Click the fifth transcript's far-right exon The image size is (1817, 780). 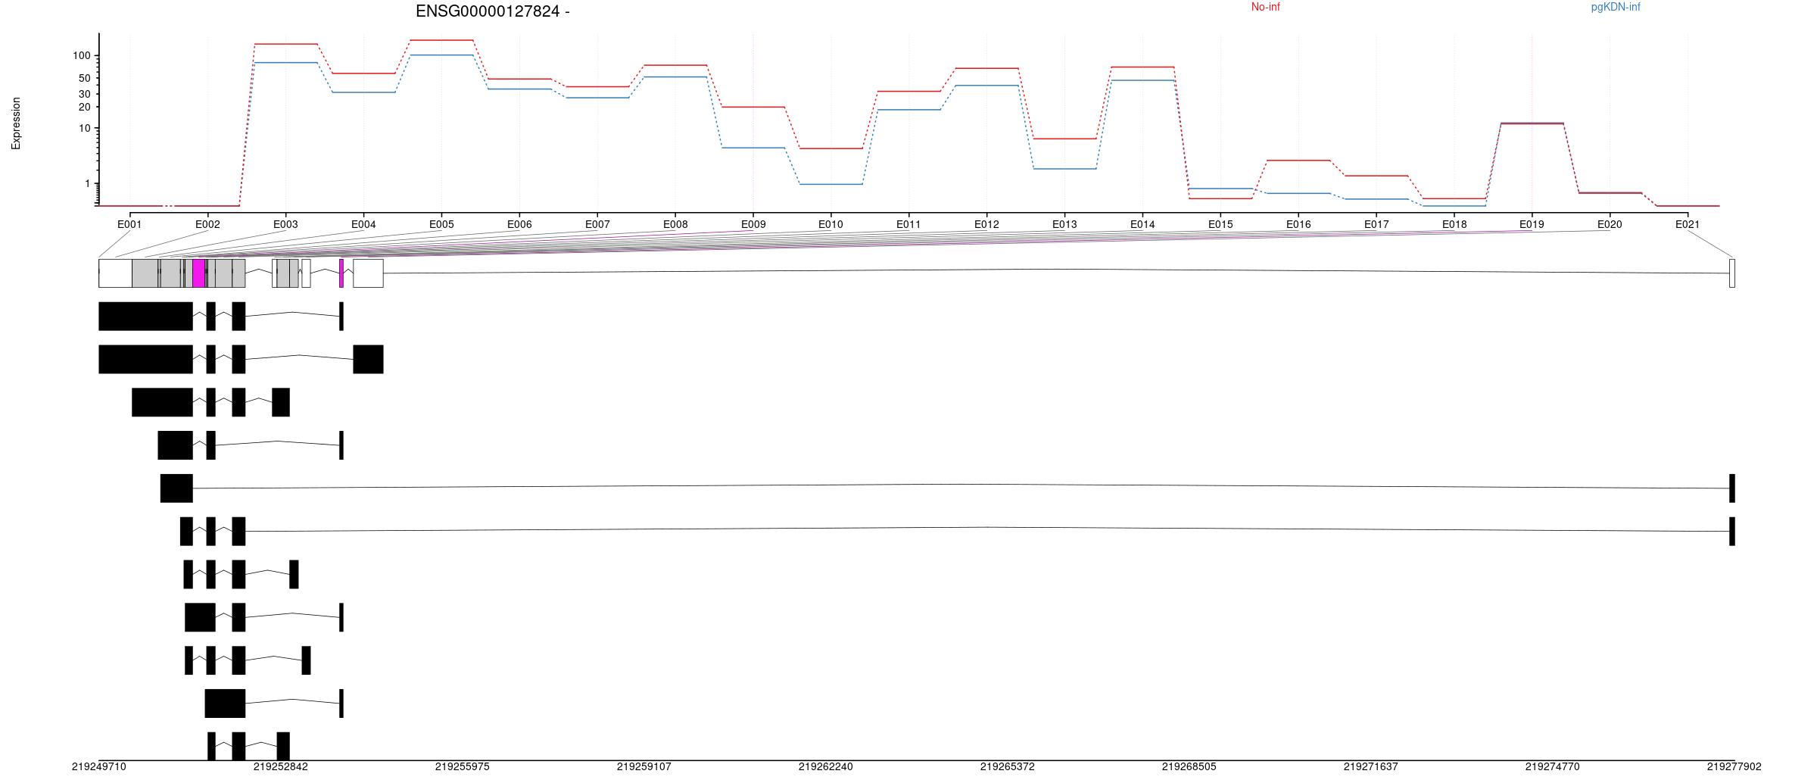click(1732, 488)
